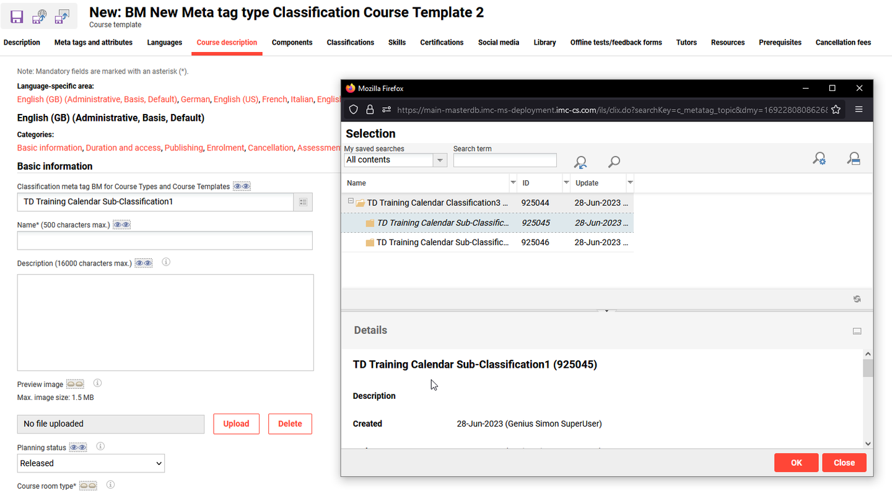Viewport: 892px width, 491px height.
Task: Open the classification meta tag selection list icon
Action: coord(303,202)
